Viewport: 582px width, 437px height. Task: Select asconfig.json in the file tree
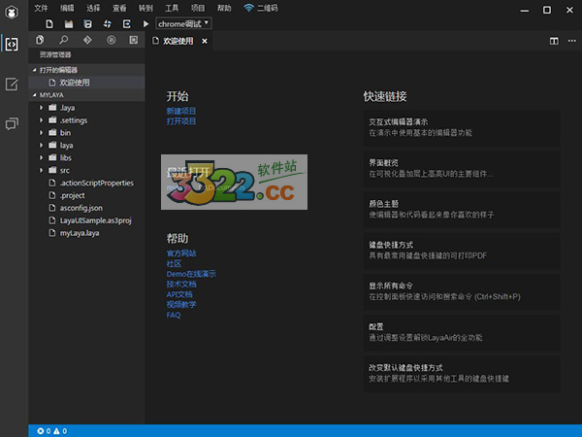tap(81, 208)
